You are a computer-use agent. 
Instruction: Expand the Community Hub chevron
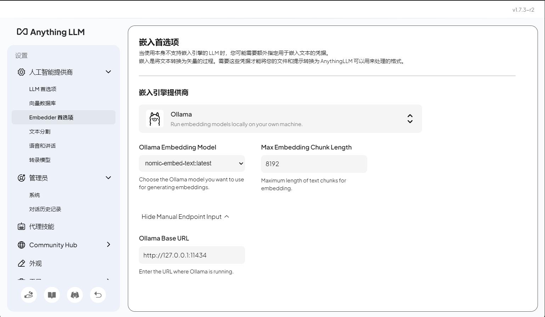point(108,245)
